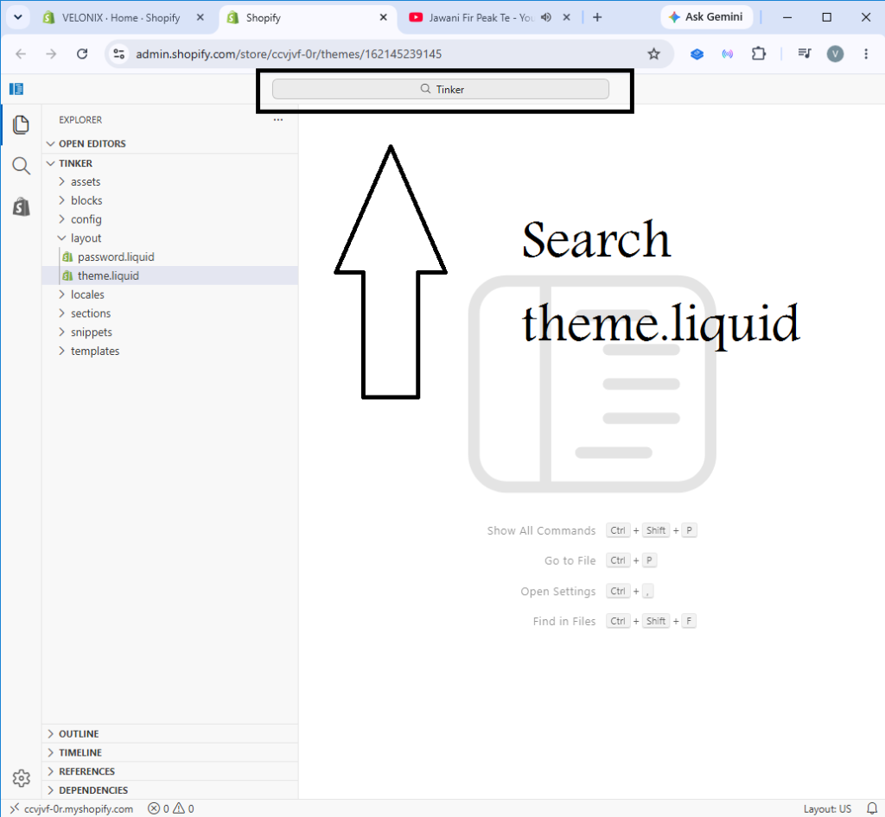Expand the Dependencies panel
885x817 pixels.
click(x=170, y=790)
